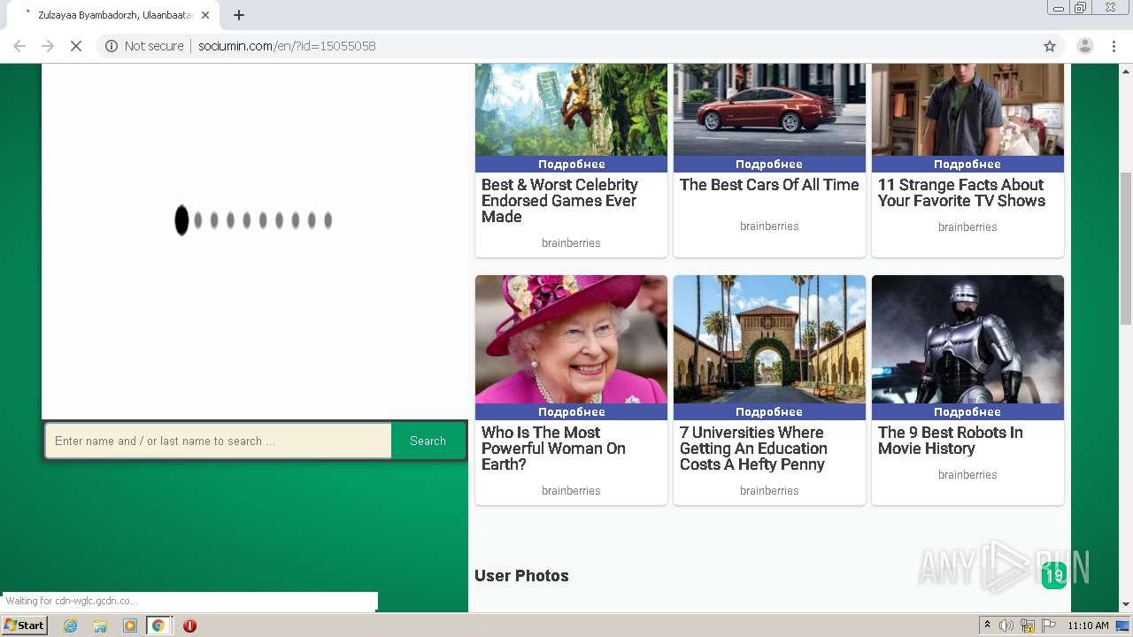The image size is (1133, 637).
Task: Click the red car thumbnail image
Action: pyautogui.click(x=769, y=110)
